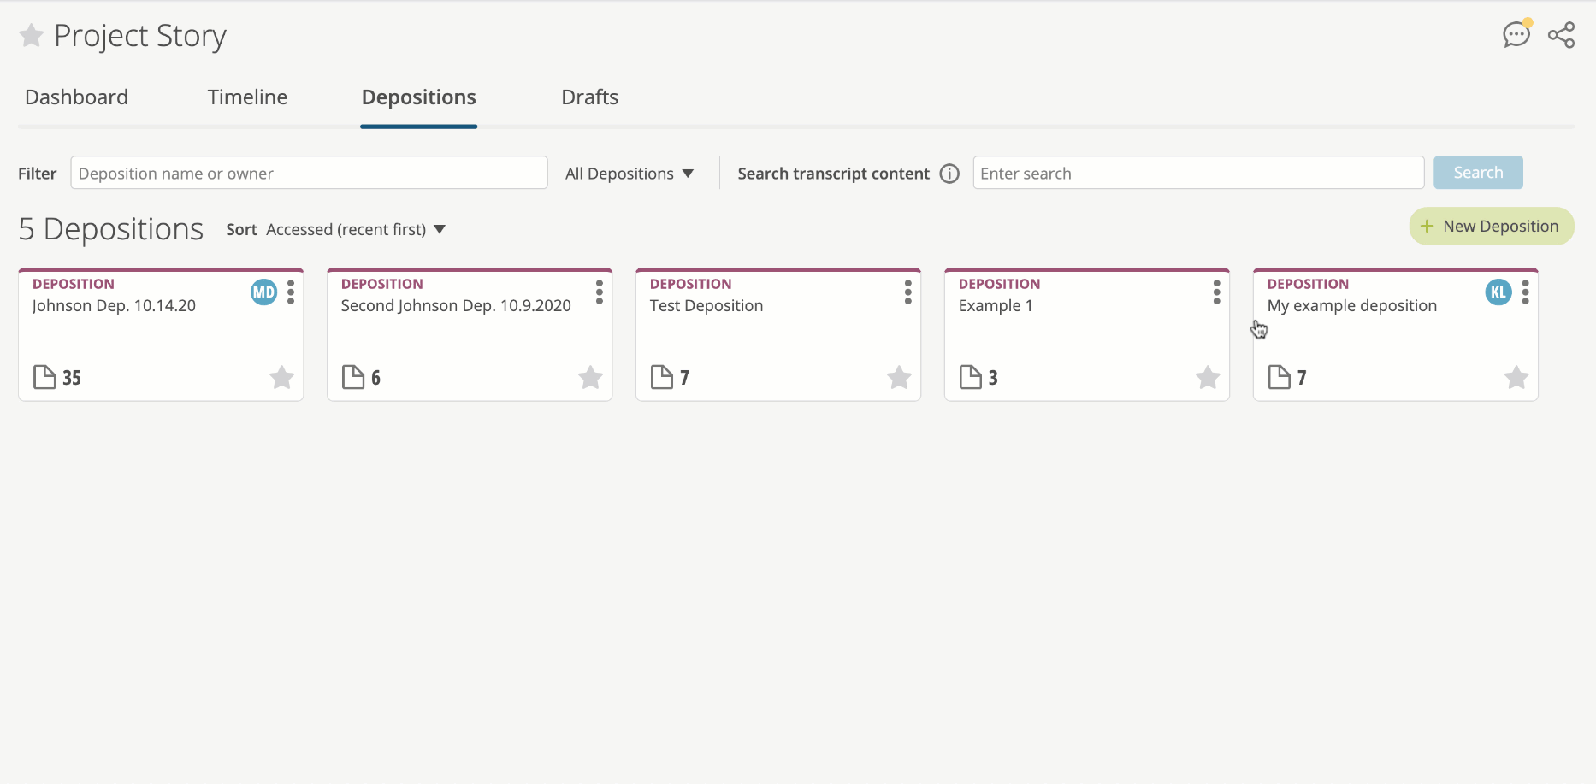Click the Project Story title
1596x784 pixels.
(x=140, y=36)
